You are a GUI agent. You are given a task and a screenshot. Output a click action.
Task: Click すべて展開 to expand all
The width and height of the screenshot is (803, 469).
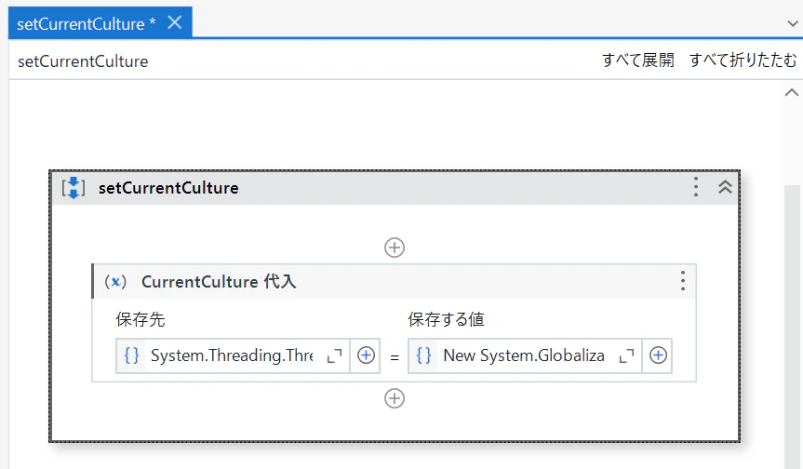coord(637,61)
